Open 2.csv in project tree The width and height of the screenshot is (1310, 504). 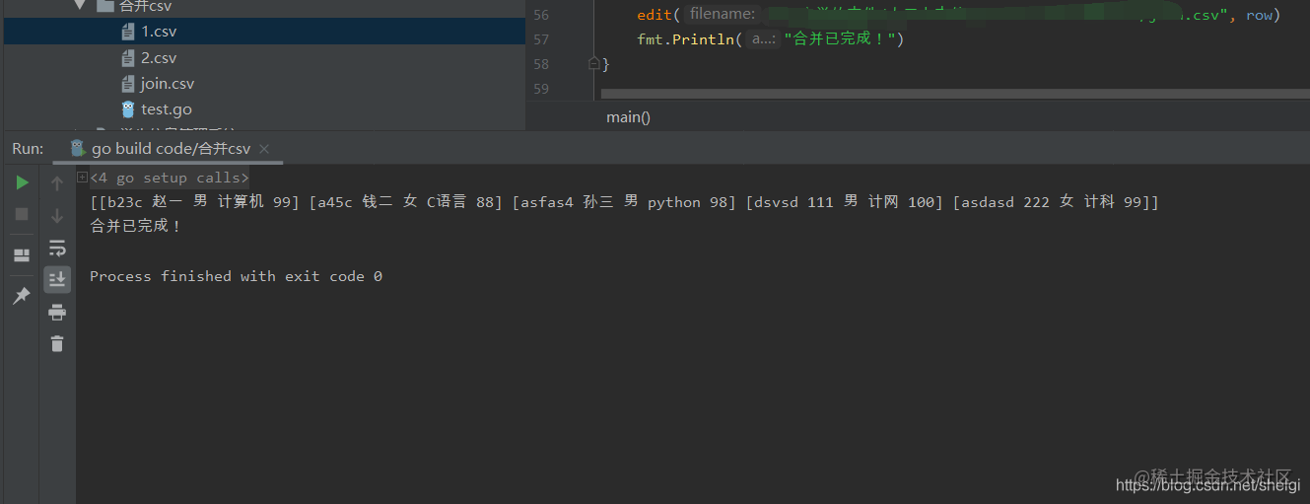[159, 58]
